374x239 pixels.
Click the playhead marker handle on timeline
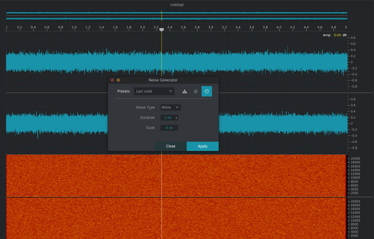pyautogui.click(x=162, y=29)
